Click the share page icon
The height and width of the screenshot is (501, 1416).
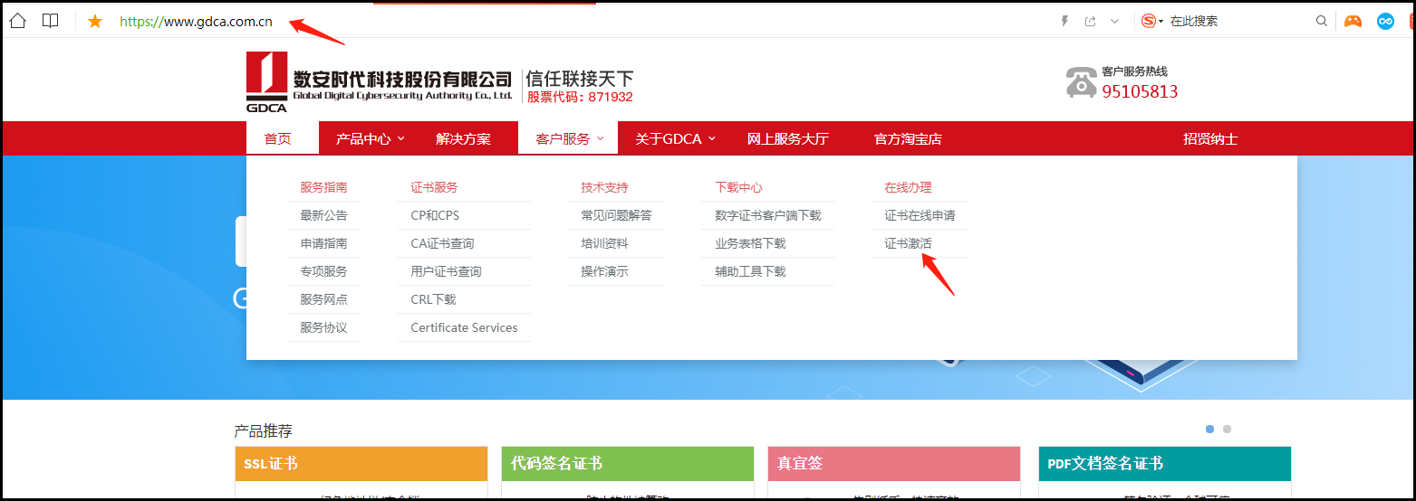[1091, 21]
